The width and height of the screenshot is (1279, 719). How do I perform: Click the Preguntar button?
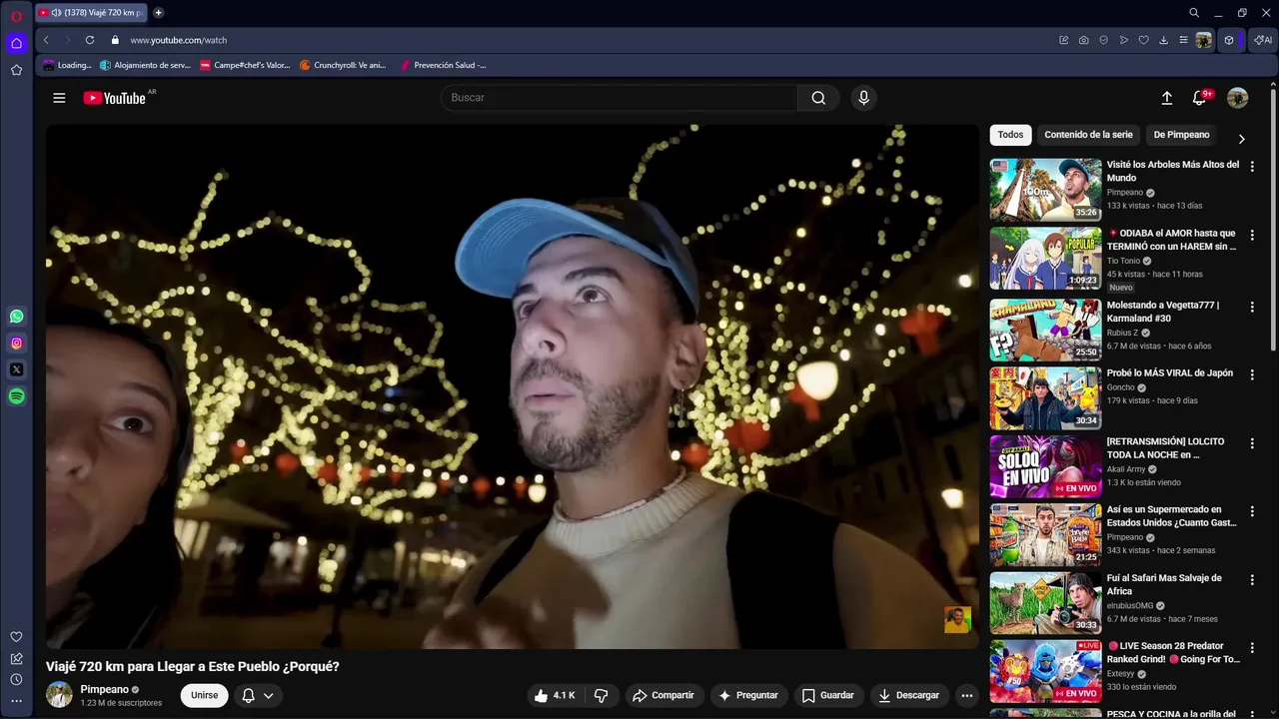(748, 695)
